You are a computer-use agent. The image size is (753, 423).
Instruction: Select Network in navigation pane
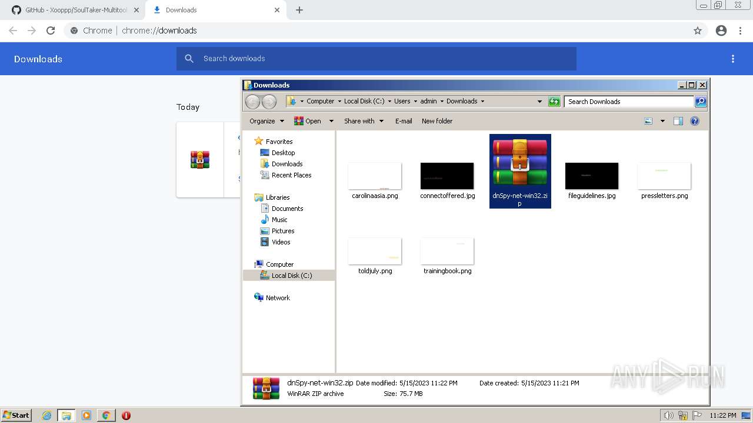278,298
